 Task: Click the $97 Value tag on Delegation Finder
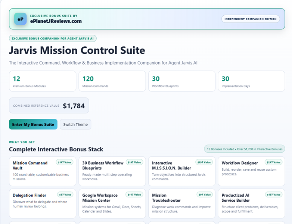pos(65,195)
